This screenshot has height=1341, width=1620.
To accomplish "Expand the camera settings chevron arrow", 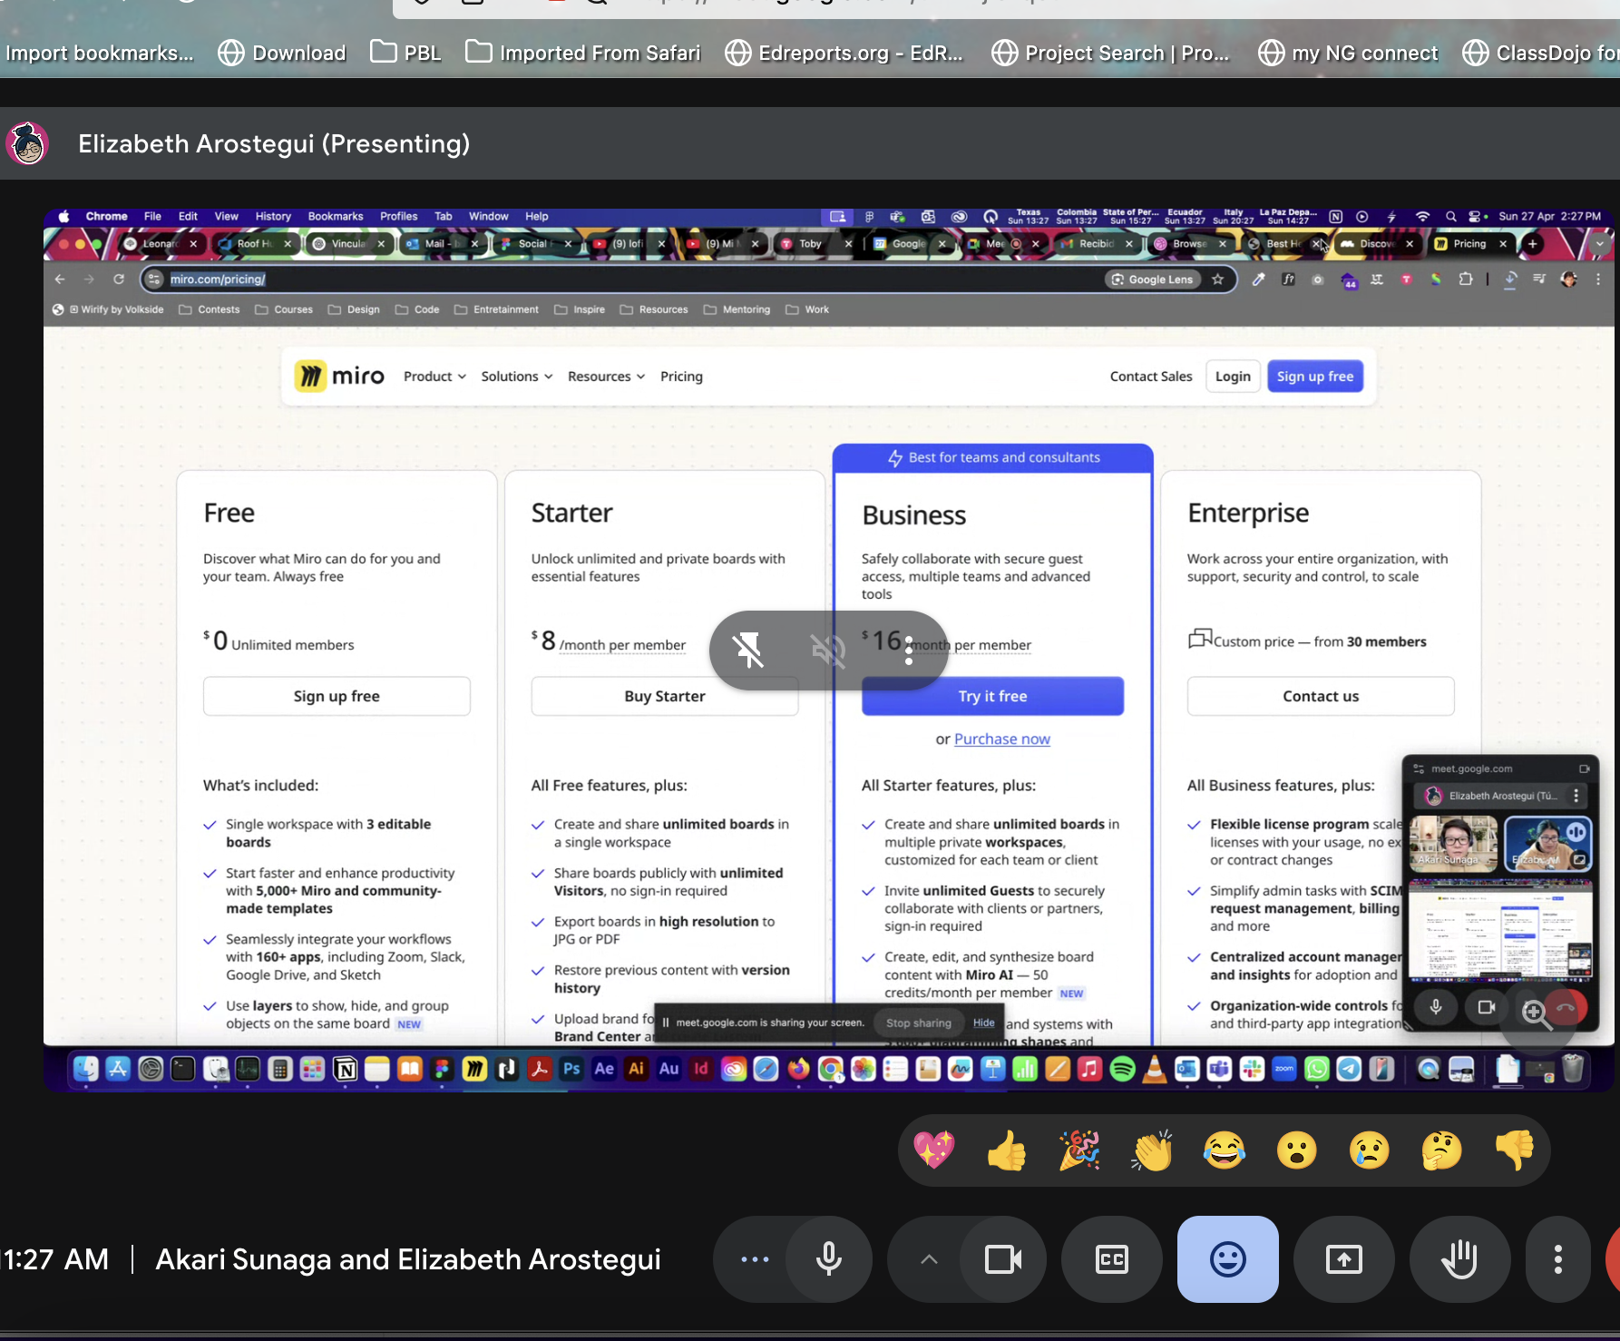I will tap(929, 1259).
